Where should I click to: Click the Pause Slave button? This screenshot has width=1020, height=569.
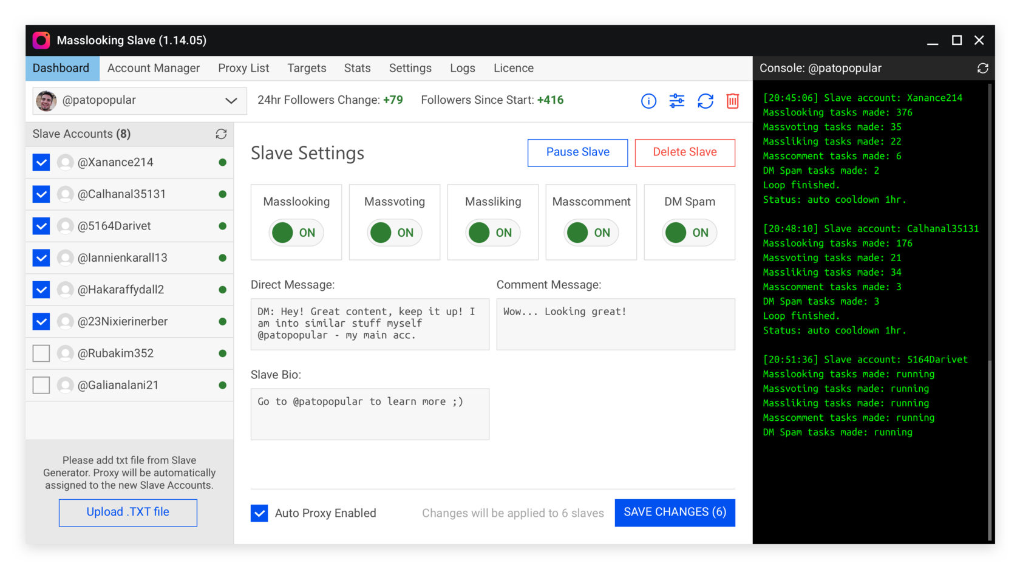(578, 153)
